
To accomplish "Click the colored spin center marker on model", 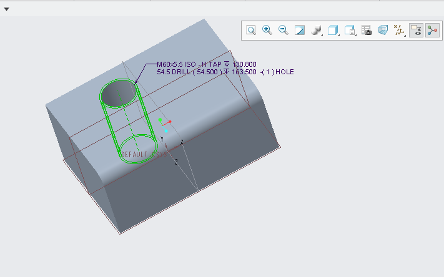I will point(164,124).
